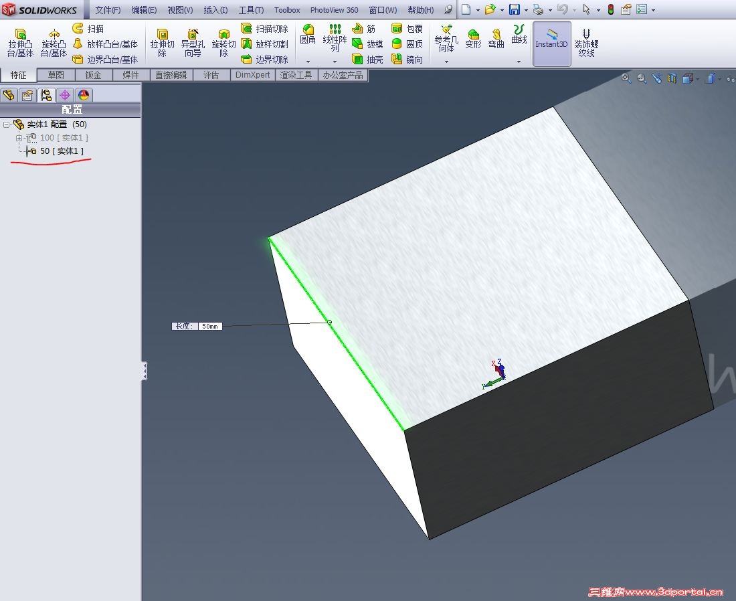Image resolution: width=736 pixels, height=601 pixels.
Task: Open the 工具(T) menu
Action: (251, 10)
